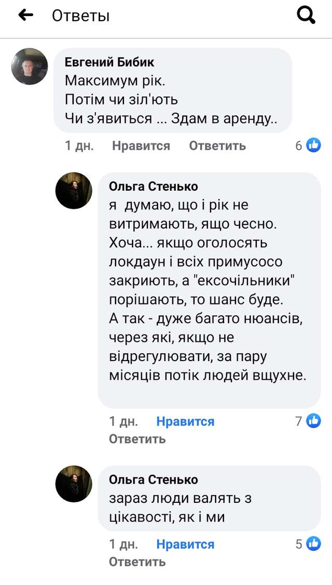This screenshot has height=585, width=332.
Task: Toggle Нравится under the lockdown reply
Action: [185, 421]
